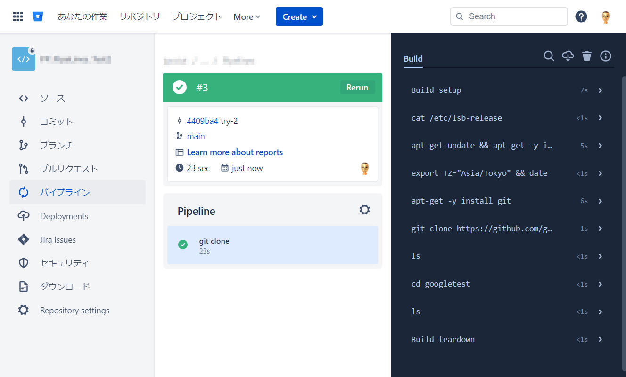This screenshot has height=377, width=626.
Task: Delete the build log with the trash icon
Action: tap(586, 56)
